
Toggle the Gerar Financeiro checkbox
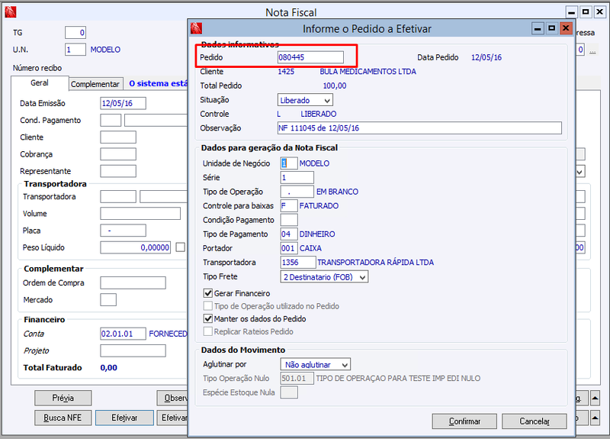point(208,293)
